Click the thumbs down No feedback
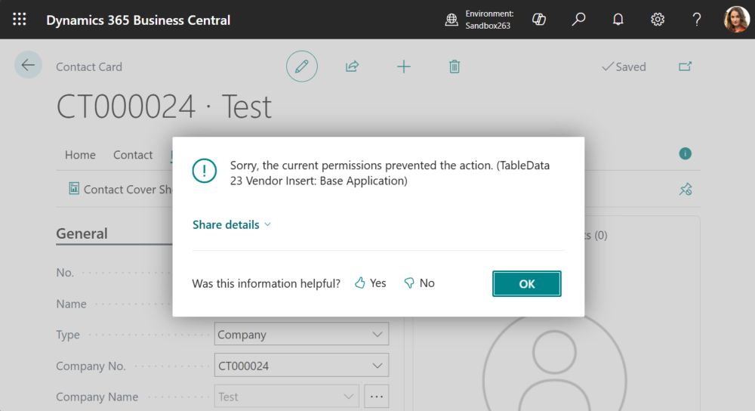The image size is (755, 411). [x=419, y=283]
